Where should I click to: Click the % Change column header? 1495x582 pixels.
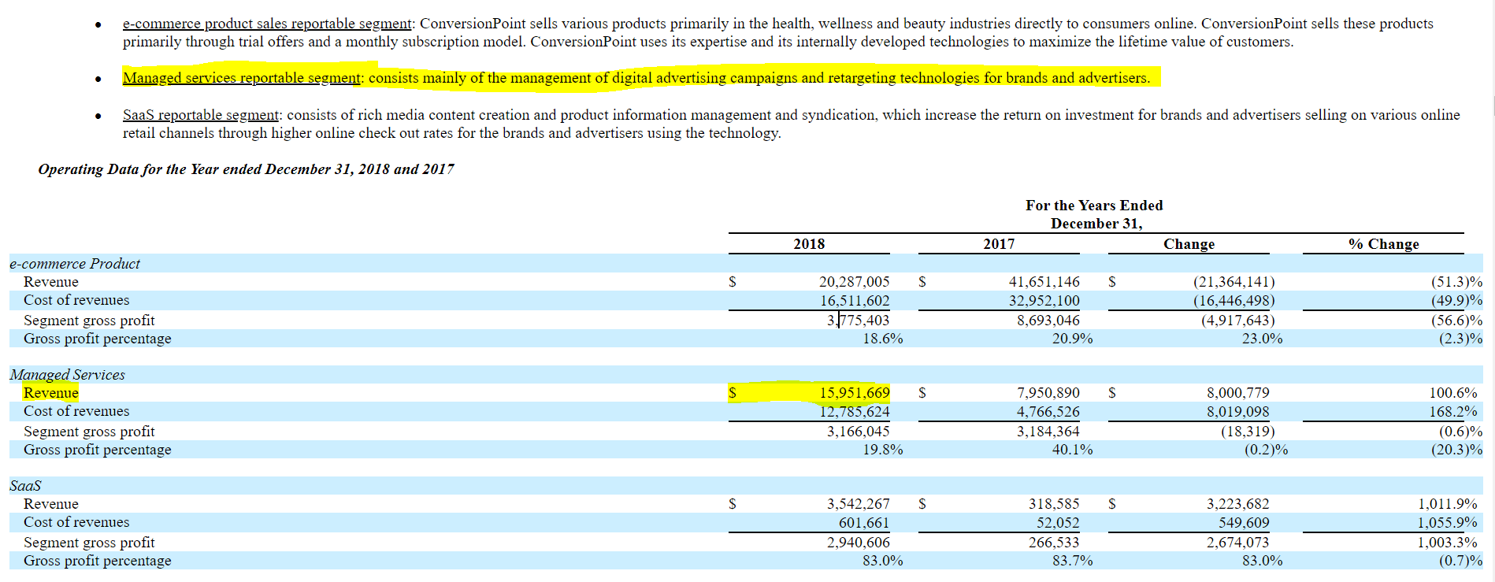click(1383, 244)
